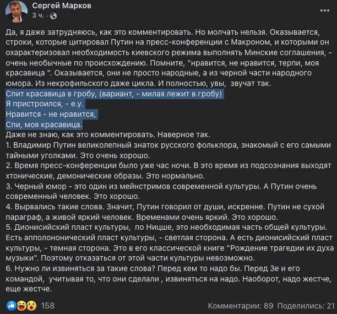Click the author name Сергей Марков

(62, 6)
